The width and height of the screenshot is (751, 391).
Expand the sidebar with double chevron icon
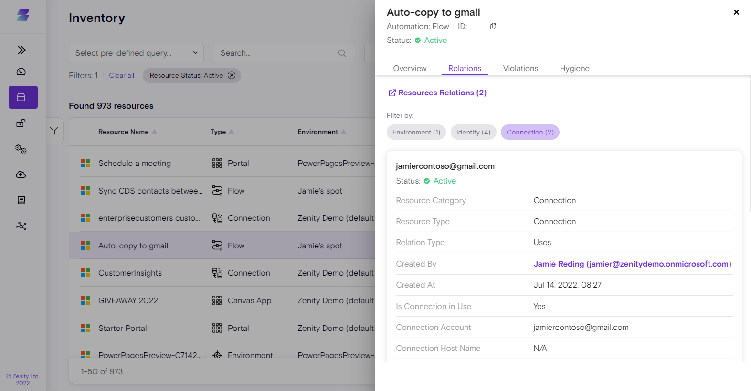coord(21,50)
